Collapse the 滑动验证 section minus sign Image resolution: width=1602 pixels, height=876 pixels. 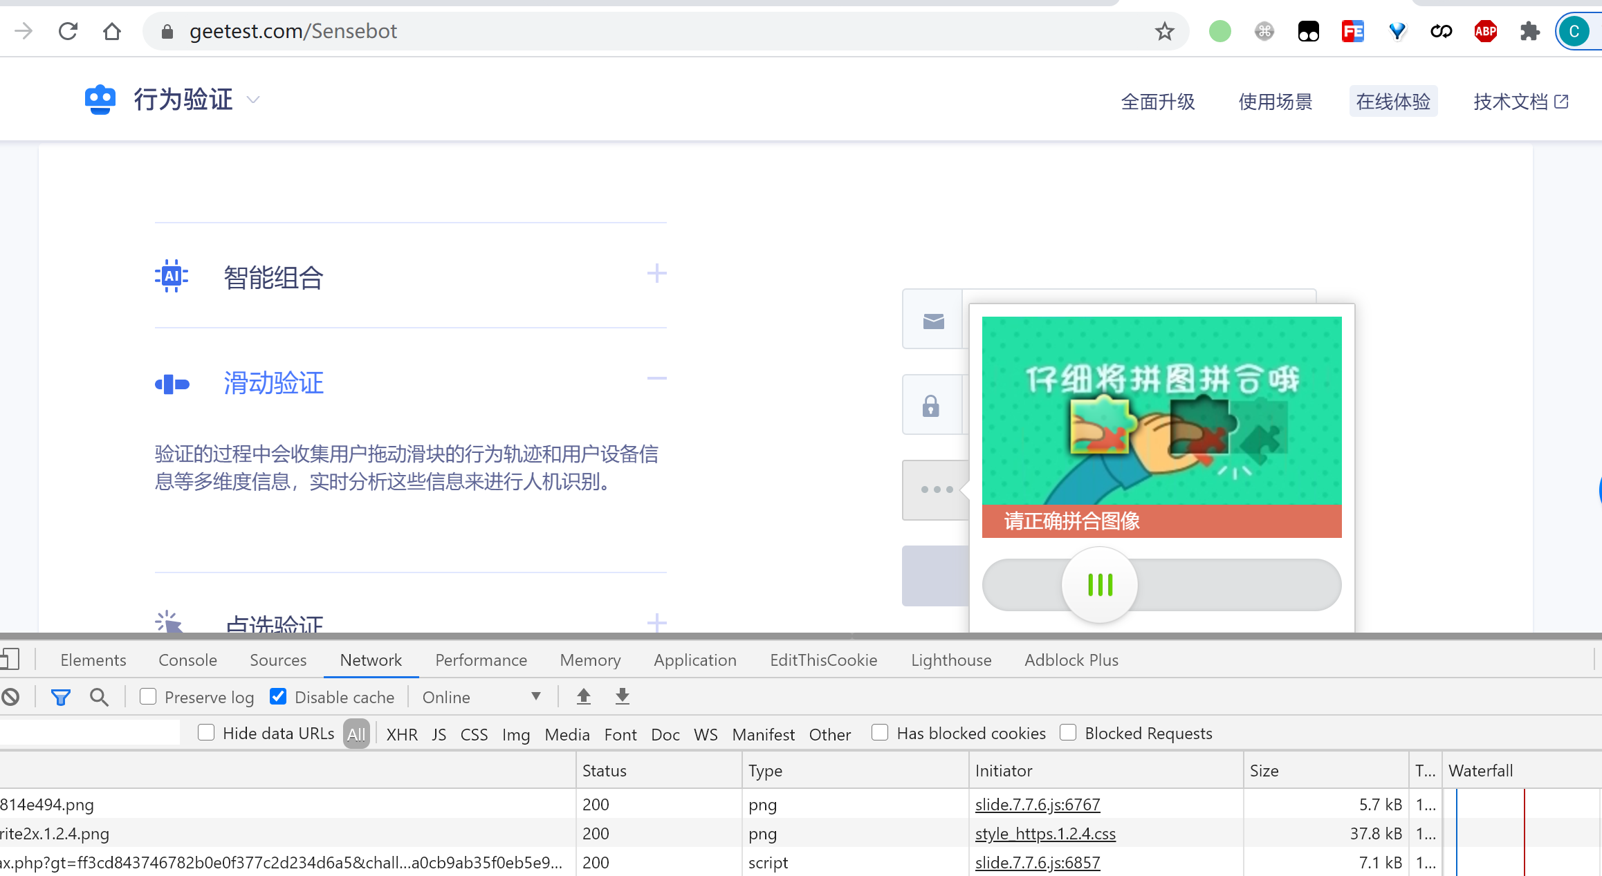(x=656, y=378)
